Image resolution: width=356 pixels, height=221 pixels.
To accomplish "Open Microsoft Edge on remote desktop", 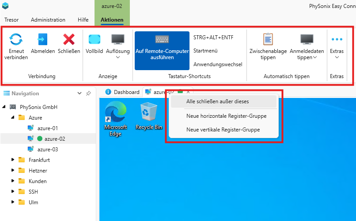I will pos(115,113).
